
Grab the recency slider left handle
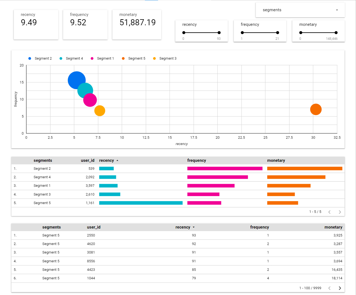tap(184, 33)
